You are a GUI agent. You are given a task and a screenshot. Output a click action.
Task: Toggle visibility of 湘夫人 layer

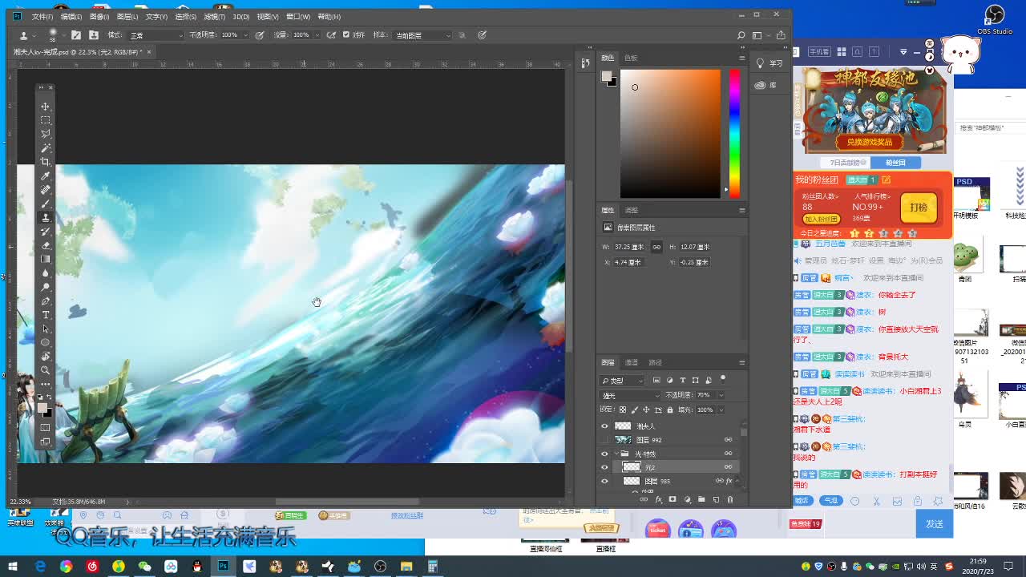pyautogui.click(x=604, y=426)
